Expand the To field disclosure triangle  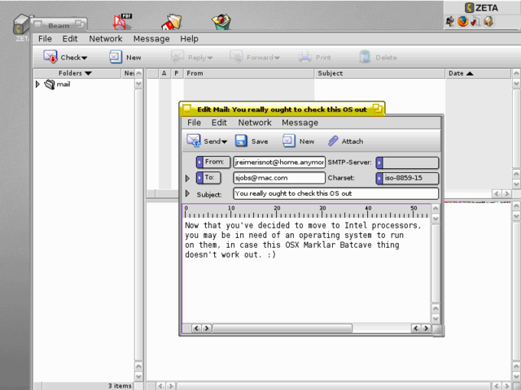pyautogui.click(x=187, y=178)
